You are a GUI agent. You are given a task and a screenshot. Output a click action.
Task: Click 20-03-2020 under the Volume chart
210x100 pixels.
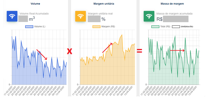click(37, 91)
